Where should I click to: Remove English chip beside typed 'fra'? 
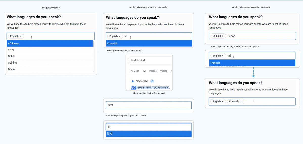pyautogui.click(x=223, y=56)
